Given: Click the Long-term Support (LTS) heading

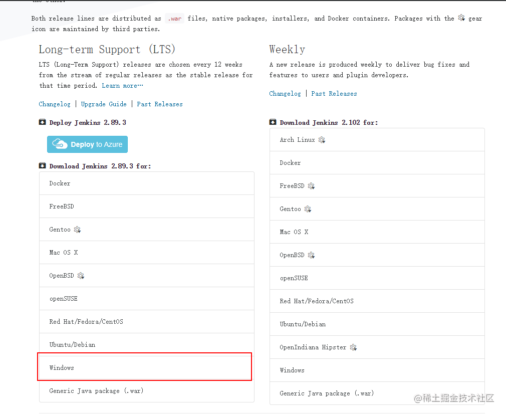Looking at the screenshot, I should coord(107,50).
